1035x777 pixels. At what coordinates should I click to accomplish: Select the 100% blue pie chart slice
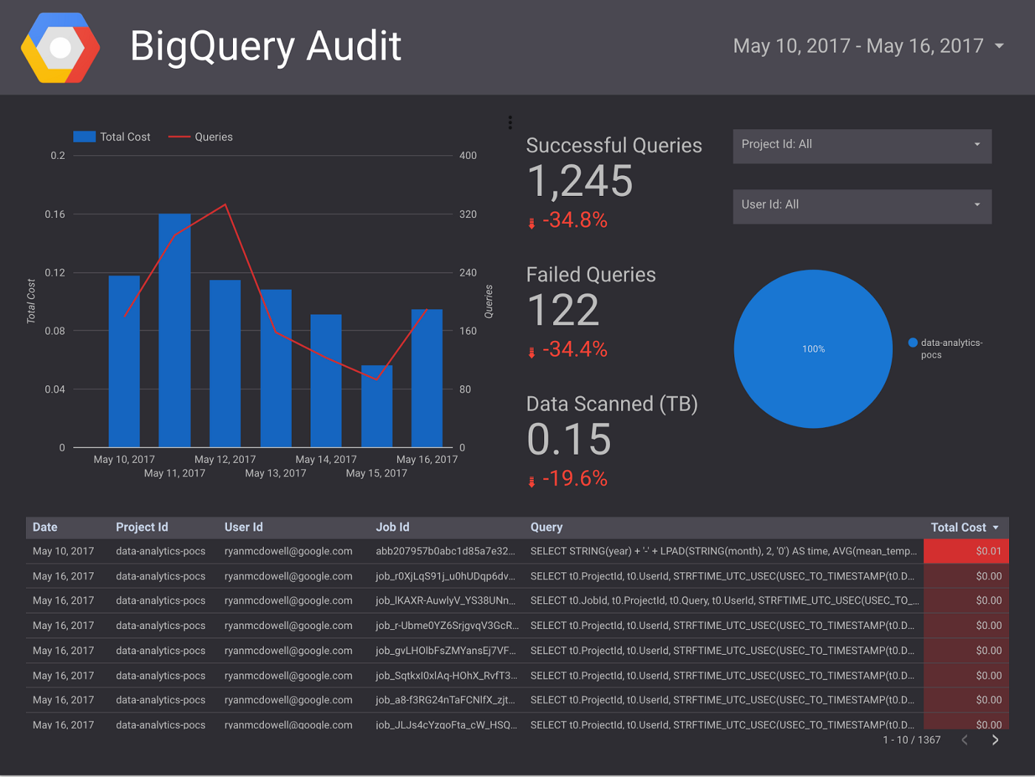coord(813,348)
